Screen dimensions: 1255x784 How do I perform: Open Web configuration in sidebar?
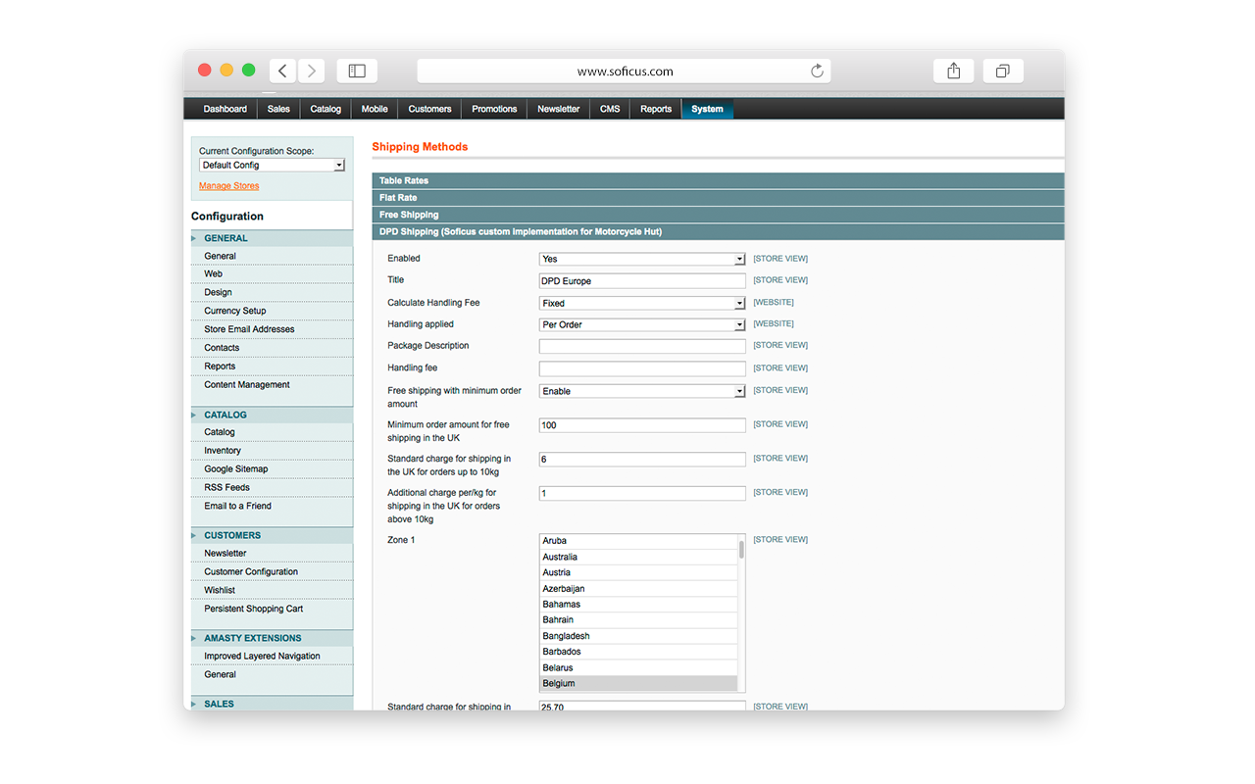tap(213, 274)
